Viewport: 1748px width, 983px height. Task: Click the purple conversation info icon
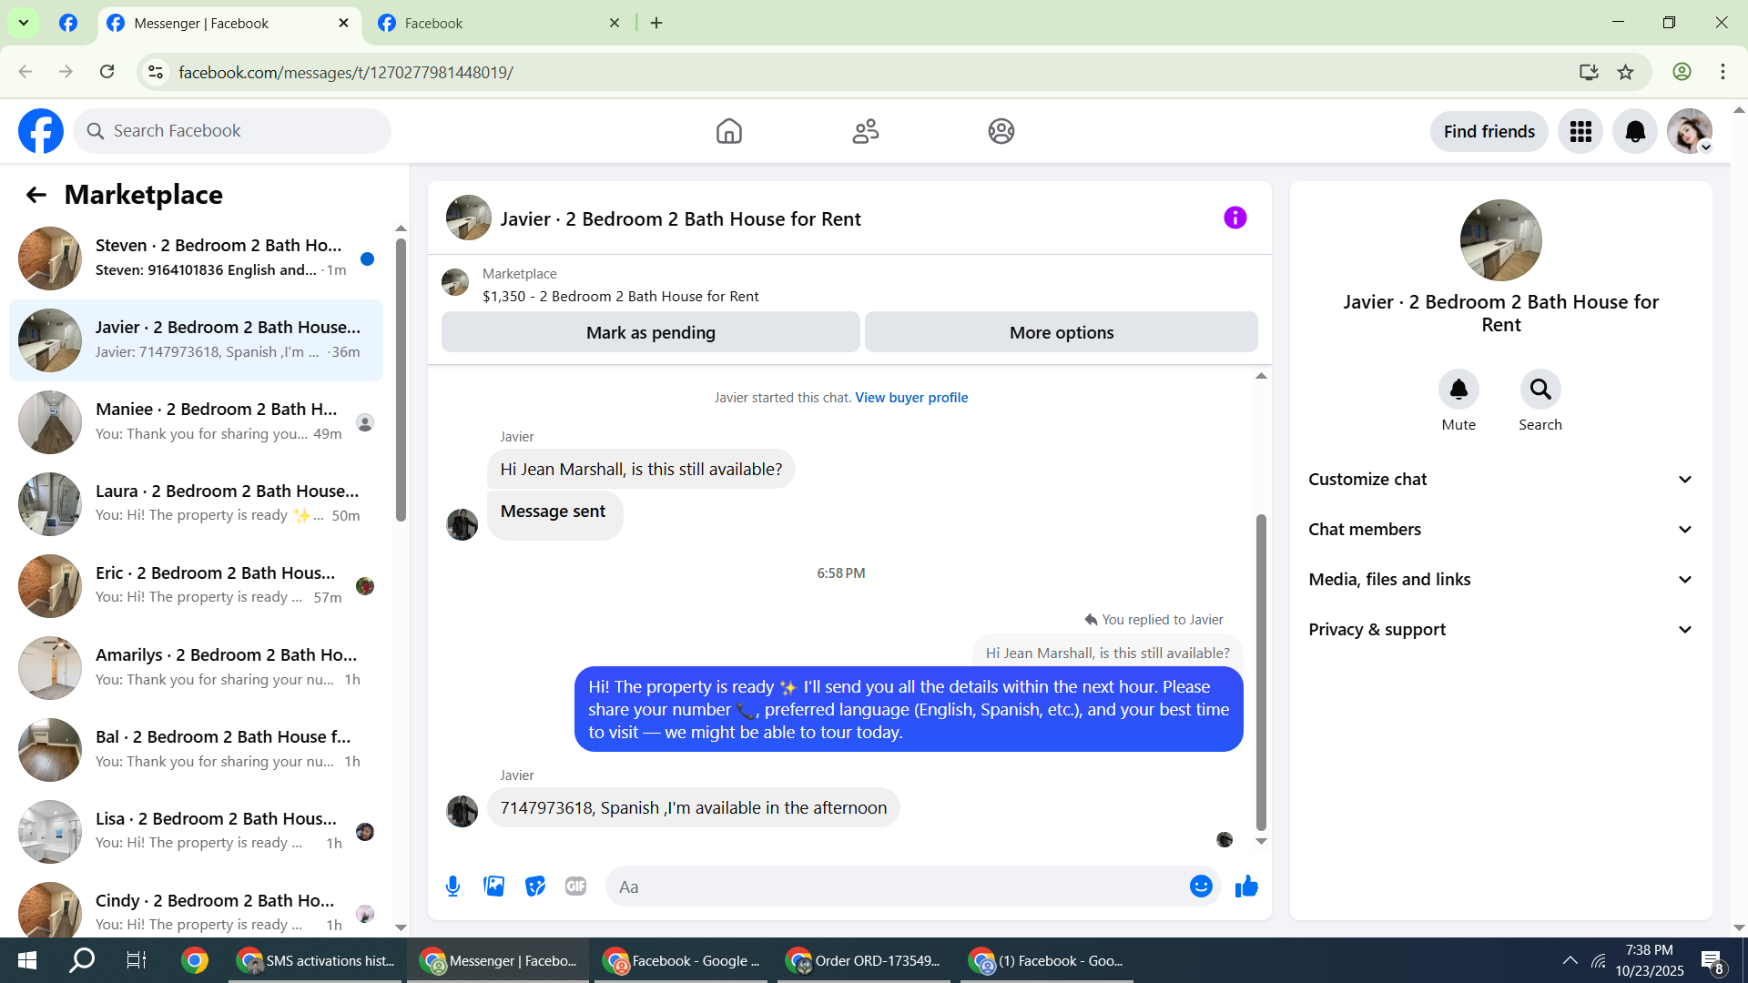tap(1235, 218)
